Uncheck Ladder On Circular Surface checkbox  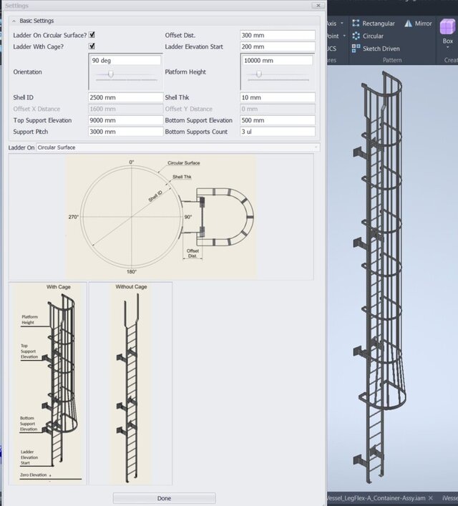coord(92,35)
